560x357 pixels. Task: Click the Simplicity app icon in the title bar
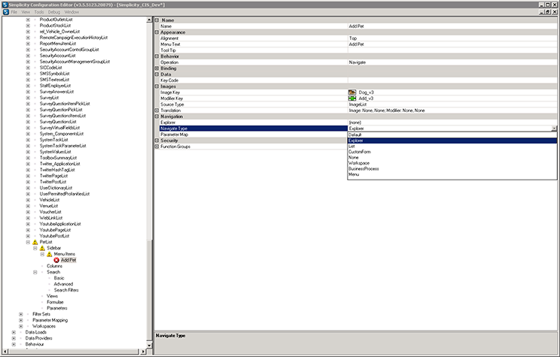pos(5,5)
